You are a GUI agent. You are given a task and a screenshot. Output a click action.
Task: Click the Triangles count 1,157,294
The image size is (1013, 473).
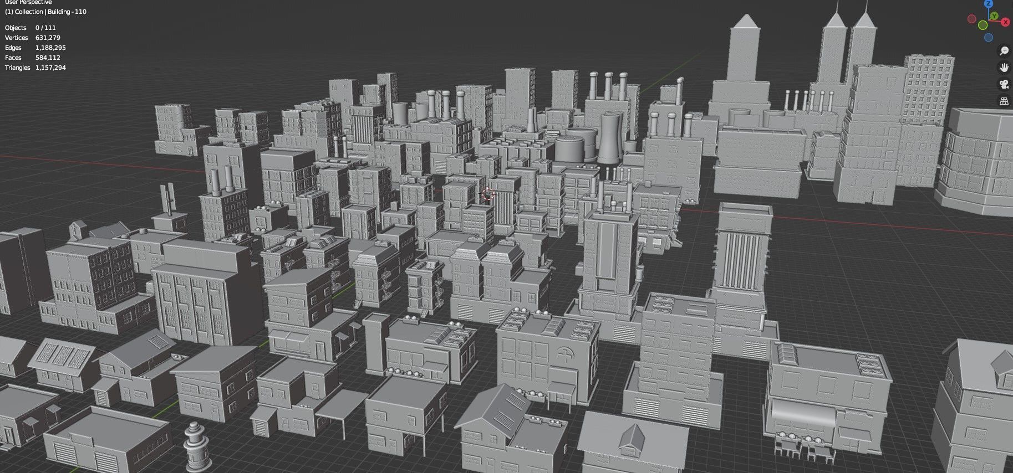pos(50,68)
